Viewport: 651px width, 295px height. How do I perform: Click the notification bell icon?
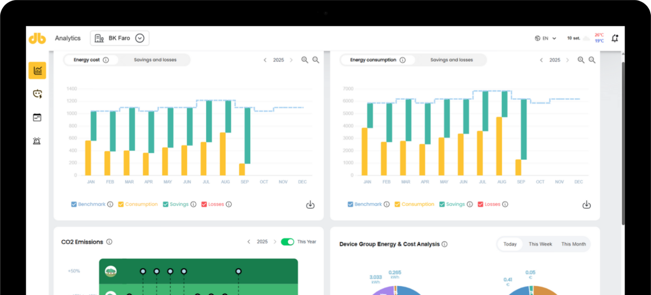(x=615, y=38)
